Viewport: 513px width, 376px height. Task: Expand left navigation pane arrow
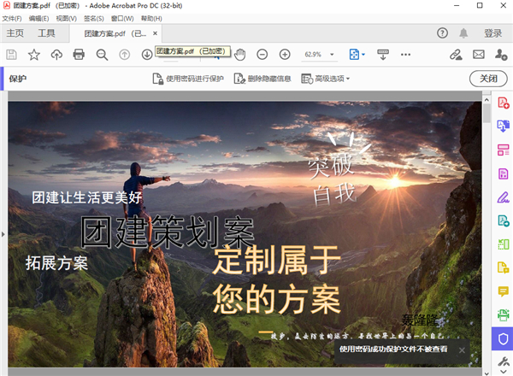point(3,234)
